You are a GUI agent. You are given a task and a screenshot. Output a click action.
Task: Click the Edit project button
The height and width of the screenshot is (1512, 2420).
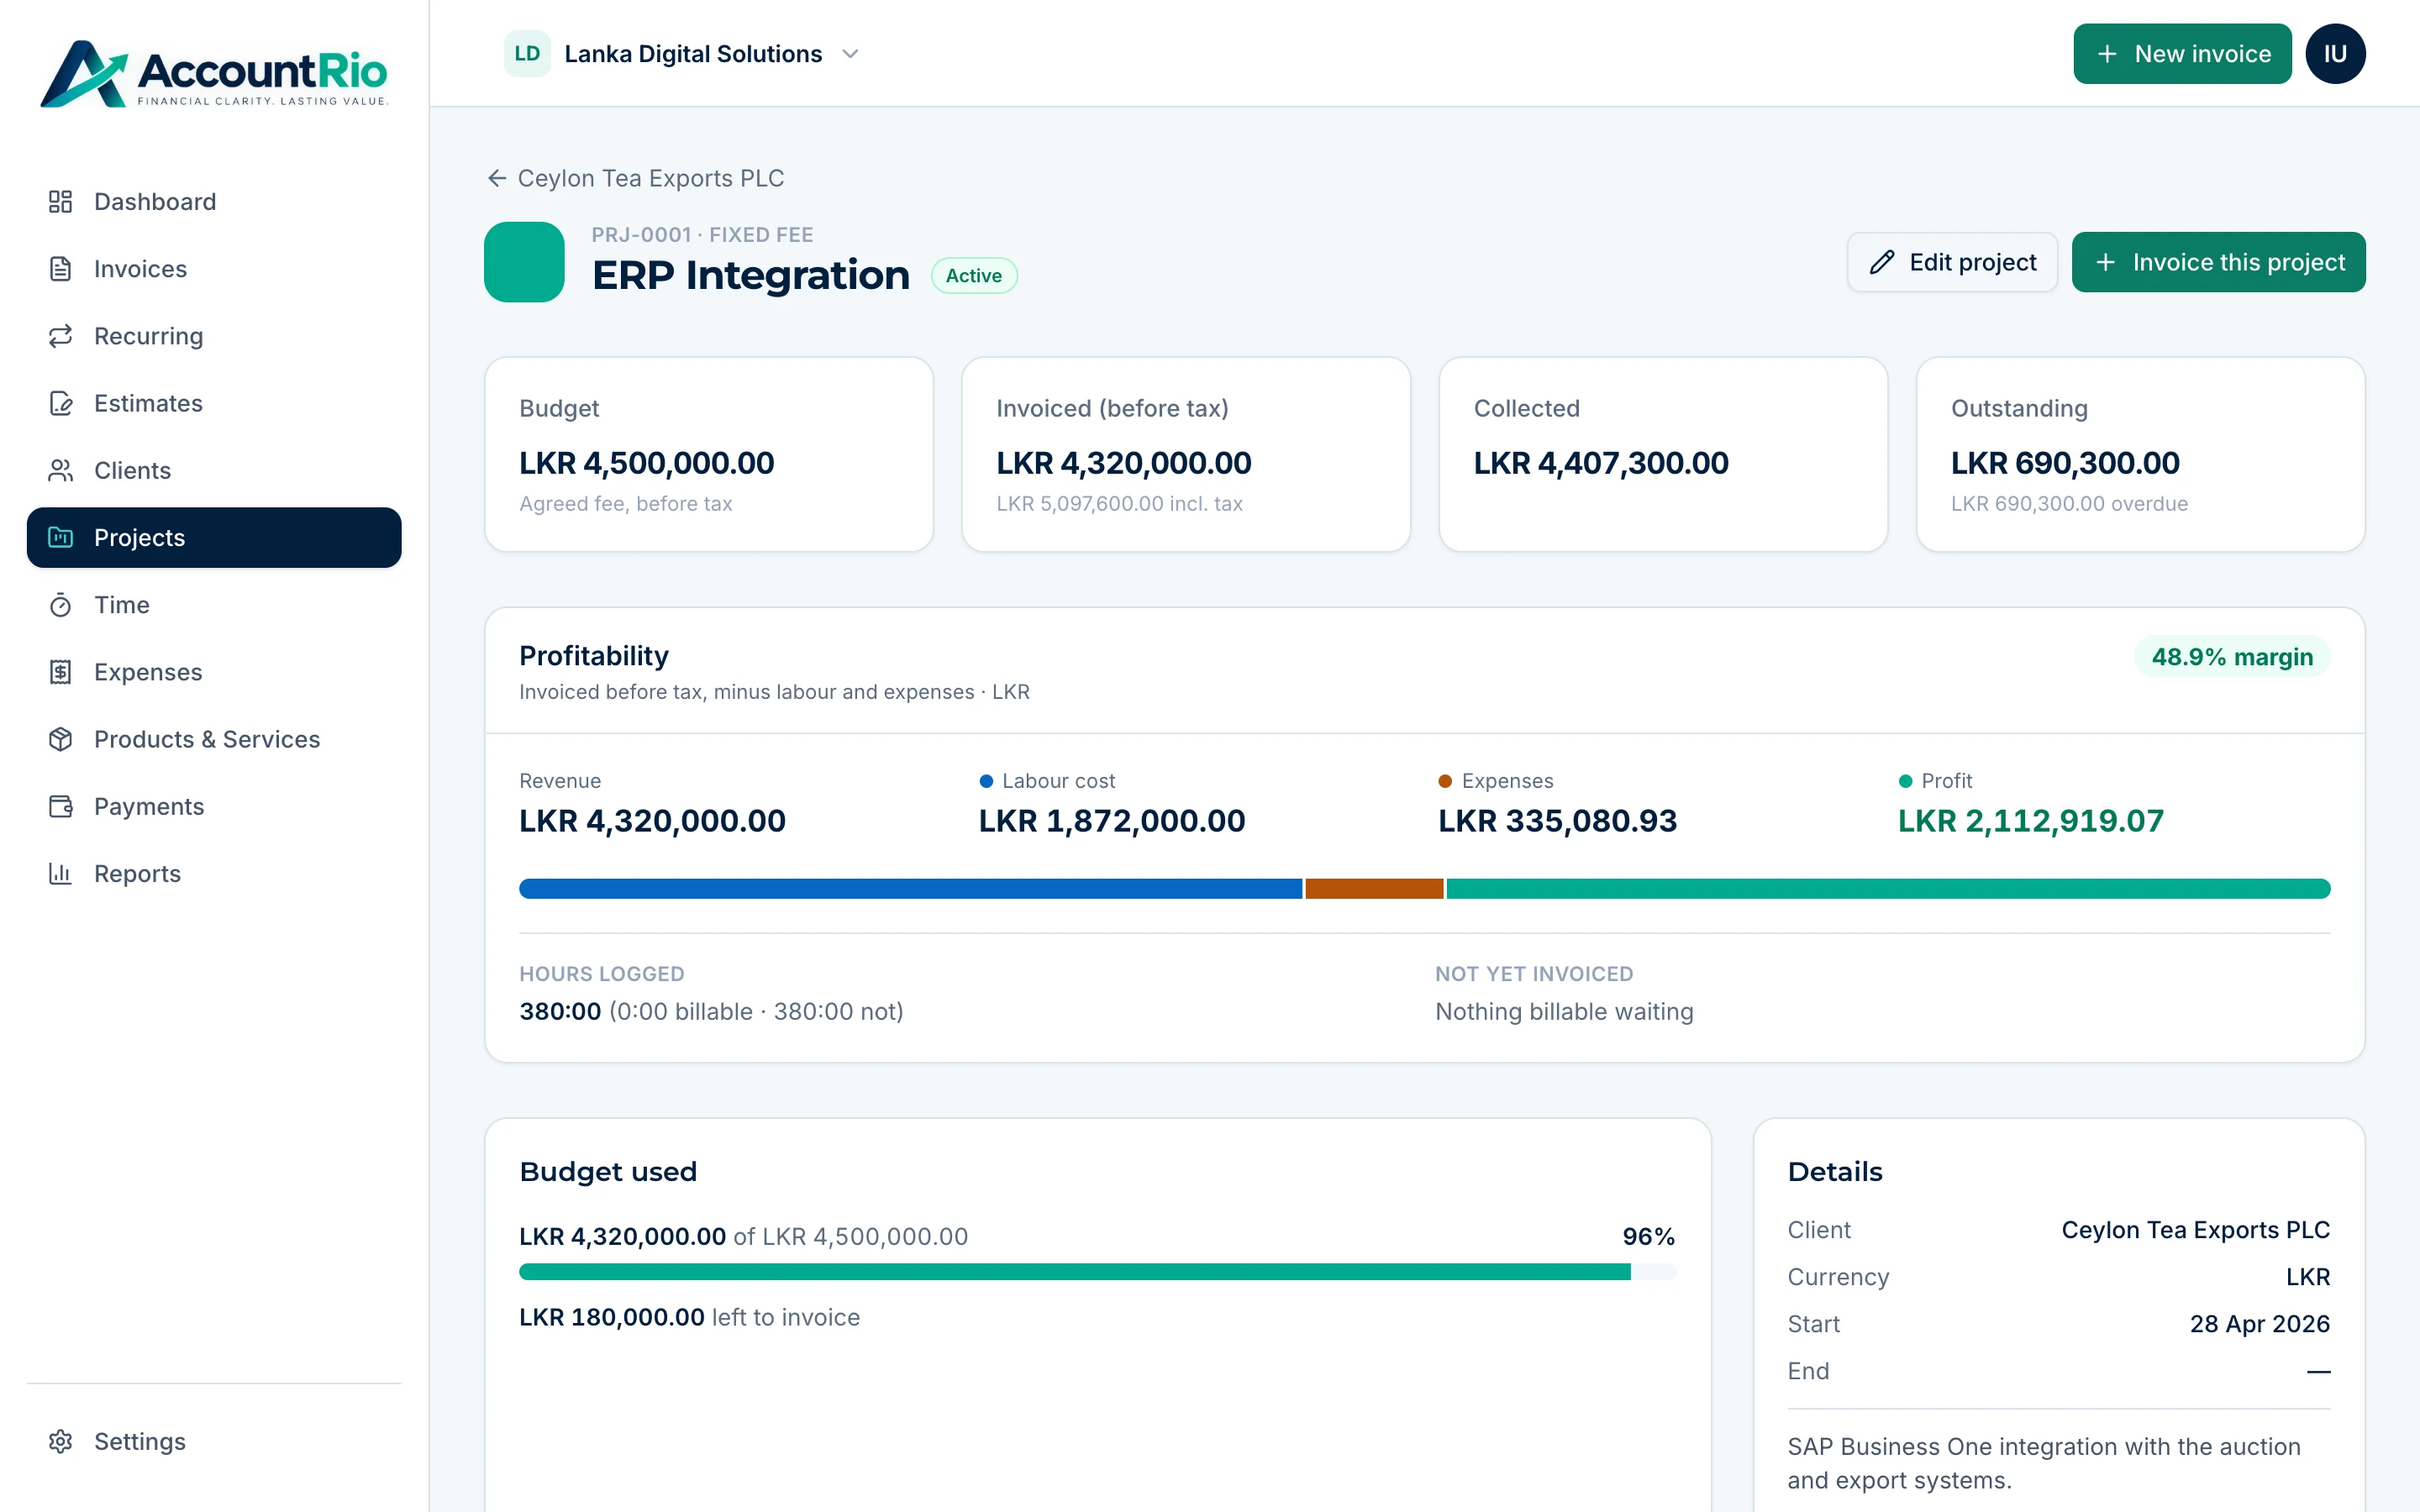(1952, 262)
